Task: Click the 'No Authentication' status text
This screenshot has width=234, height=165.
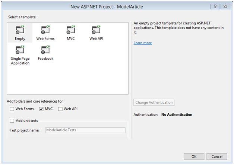Action: [177, 115]
